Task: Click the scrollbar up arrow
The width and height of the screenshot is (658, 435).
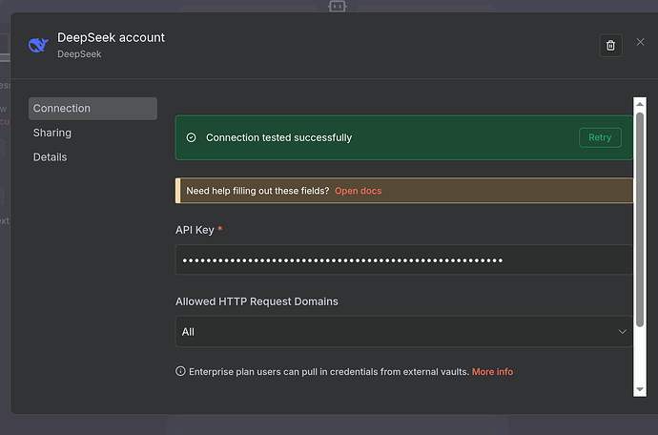Action: (x=640, y=103)
